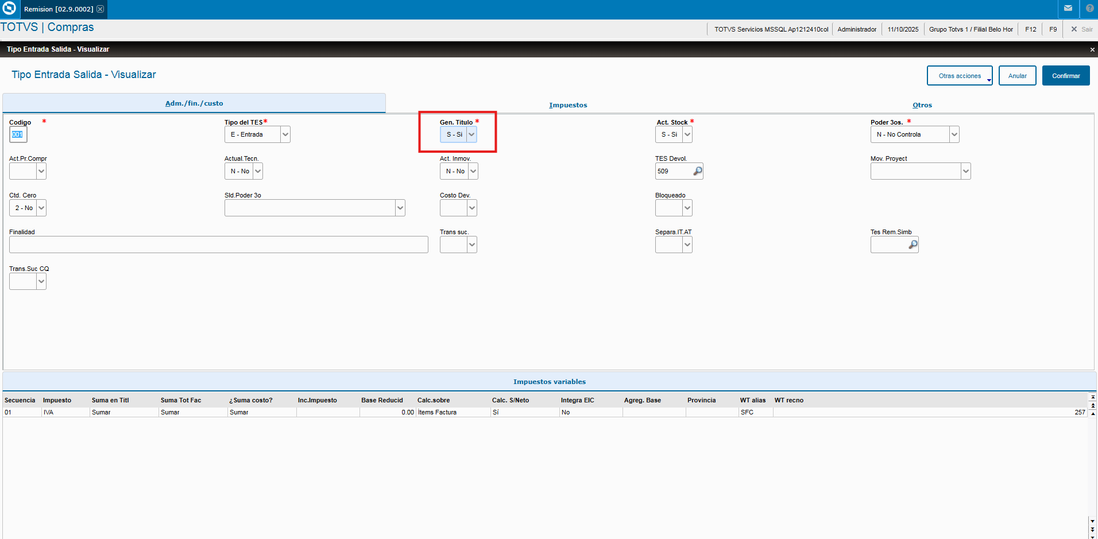The width and height of the screenshot is (1098, 539).
Task: Click the TOTVS Servicios MSSQL environment label
Action: pyautogui.click(x=771, y=29)
